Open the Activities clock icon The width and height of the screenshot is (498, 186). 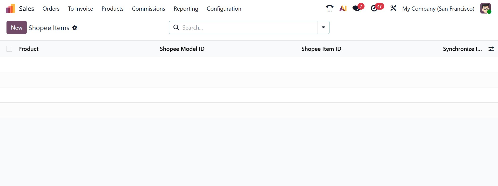tap(374, 9)
